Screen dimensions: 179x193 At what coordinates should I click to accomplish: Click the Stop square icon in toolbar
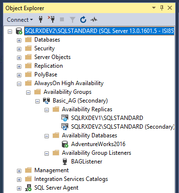pyautogui.click(x=62, y=20)
